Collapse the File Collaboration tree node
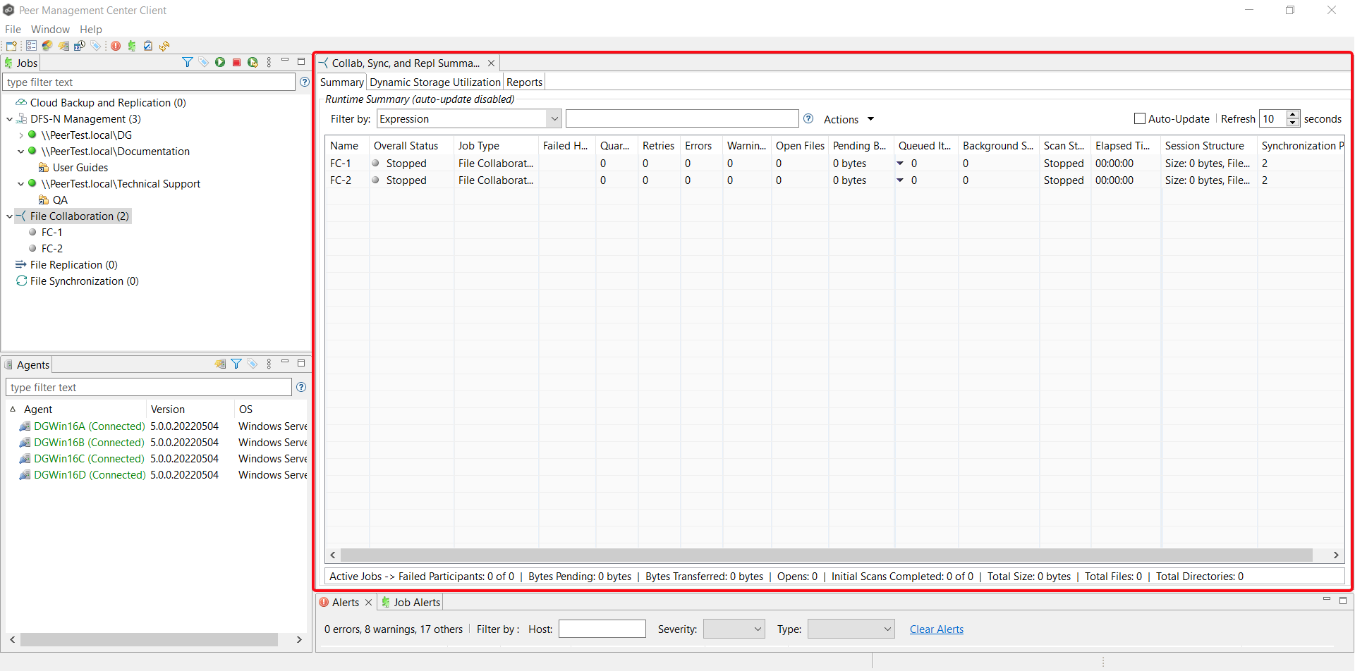The image size is (1355, 671). click(x=9, y=216)
